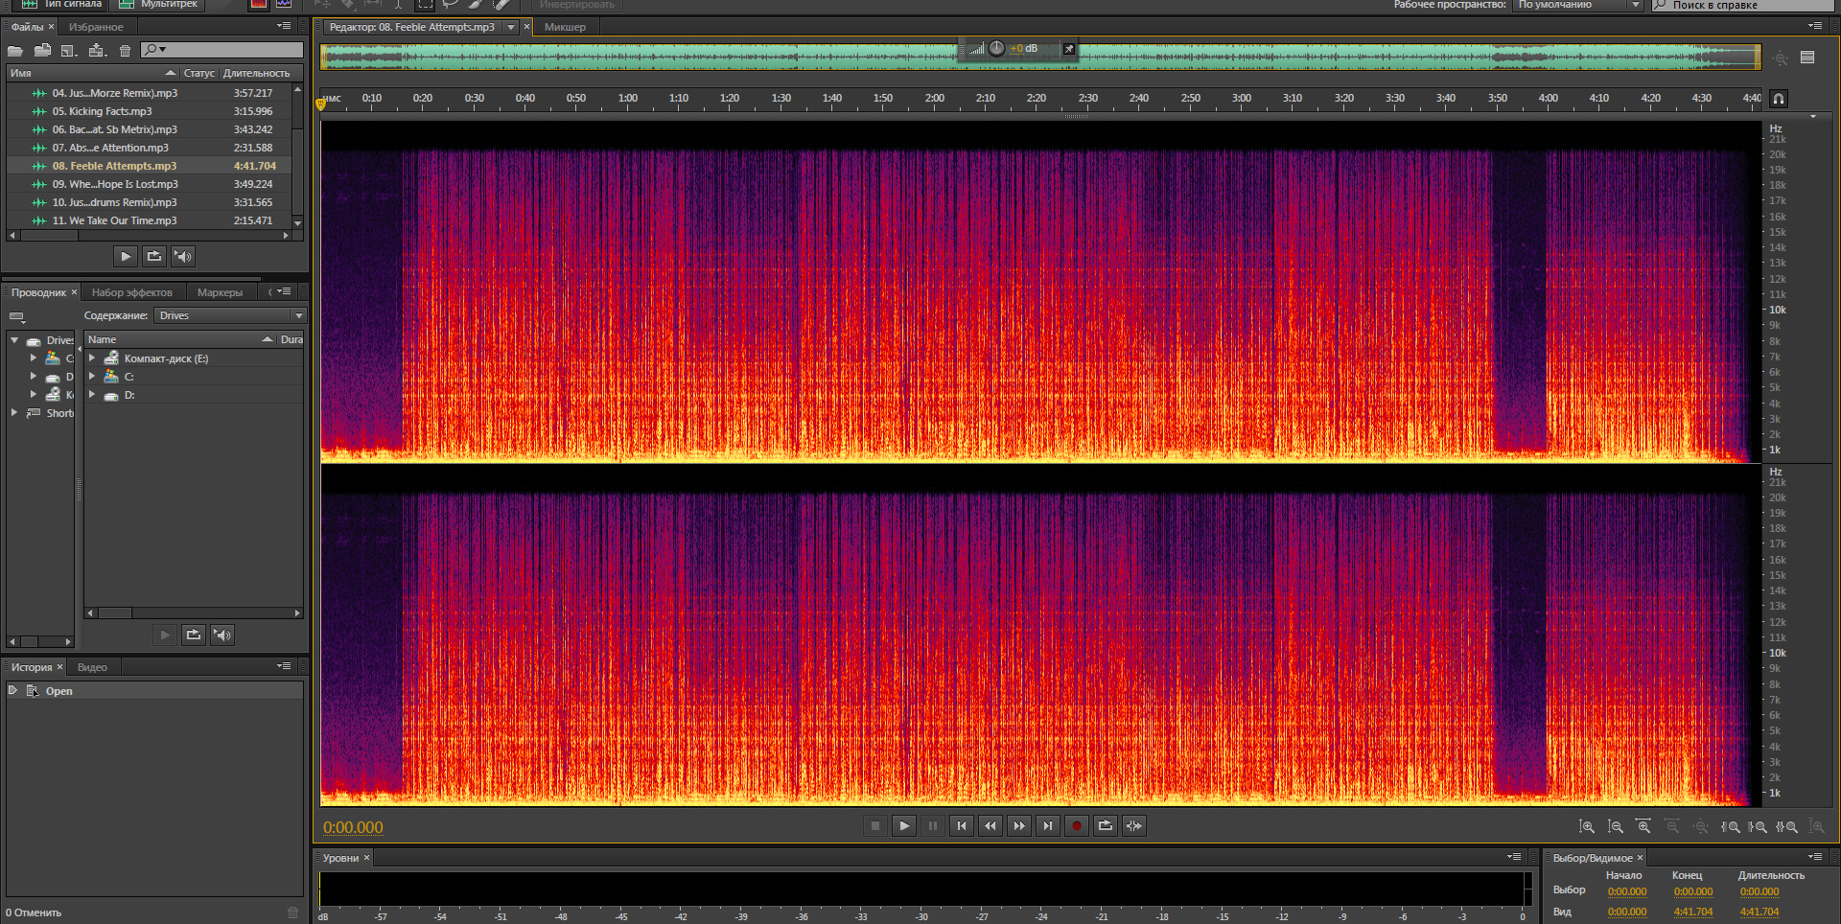Image resolution: width=1841 pixels, height=924 pixels.
Task: Open file icon in Files panel
Action: tap(15, 50)
